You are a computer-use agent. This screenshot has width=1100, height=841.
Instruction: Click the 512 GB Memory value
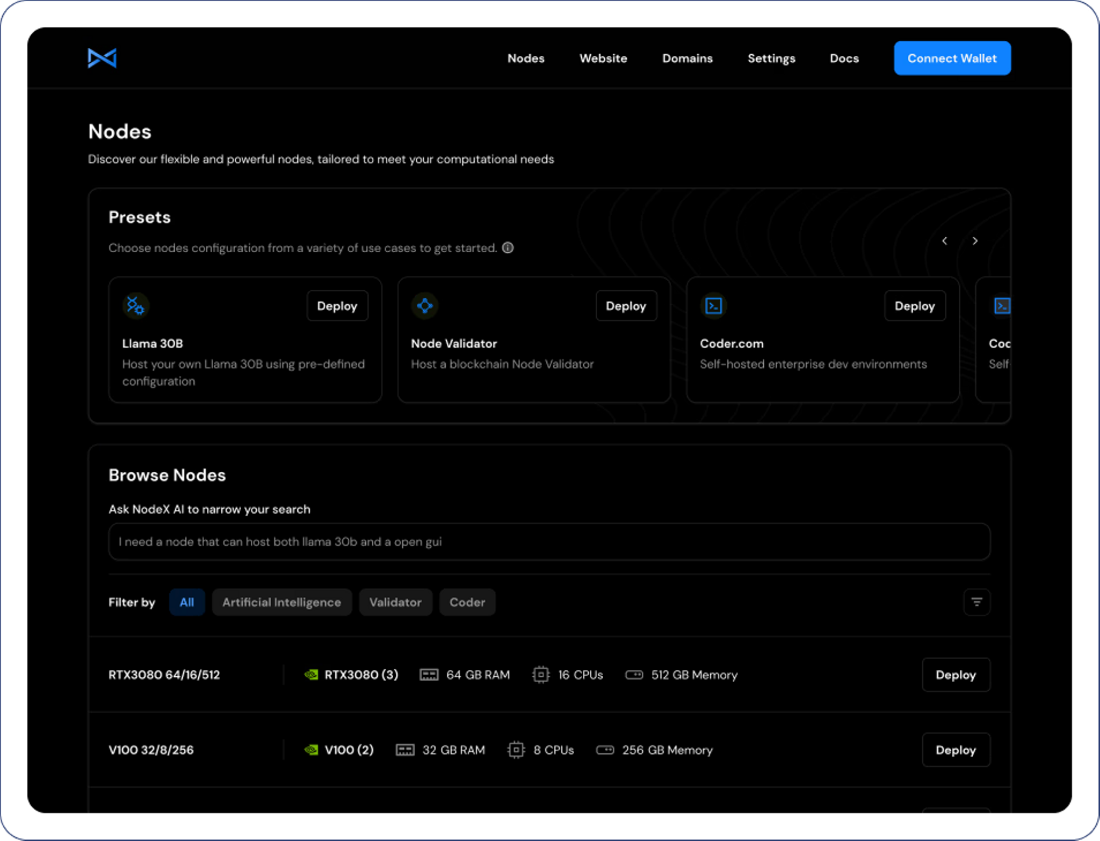[694, 675]
